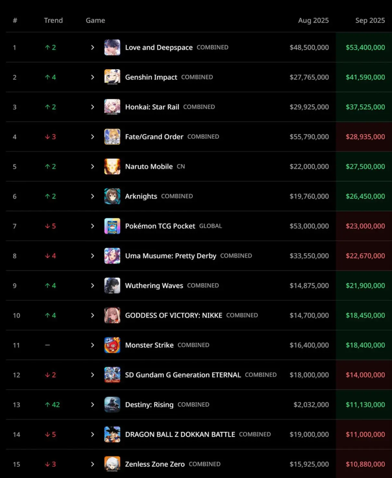The width and height of the screenshot is (392, 478).
Task: Sort by the Sep 2025 column header
Action: pos(370,20)
